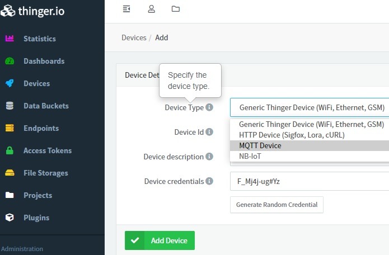Image resolution: width=389 pixels, height=255 pixels.
Task: Go to Devices in the sidebar
Action: 37,83
